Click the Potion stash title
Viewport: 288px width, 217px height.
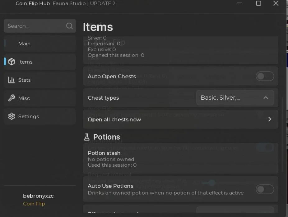tap(104, 153)
